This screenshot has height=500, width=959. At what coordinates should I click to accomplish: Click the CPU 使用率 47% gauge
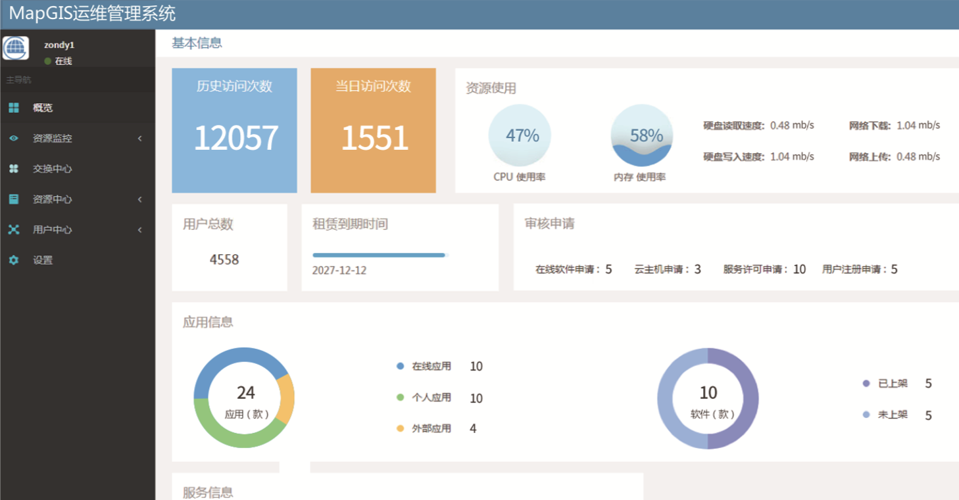coord(520,135)
